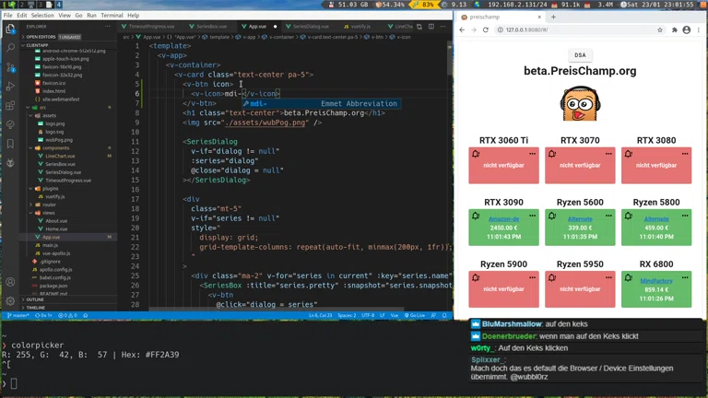The height and width of the screenshot is (398, 708).
Task: Collapse the components folder
Action: (x=55, y=147)
